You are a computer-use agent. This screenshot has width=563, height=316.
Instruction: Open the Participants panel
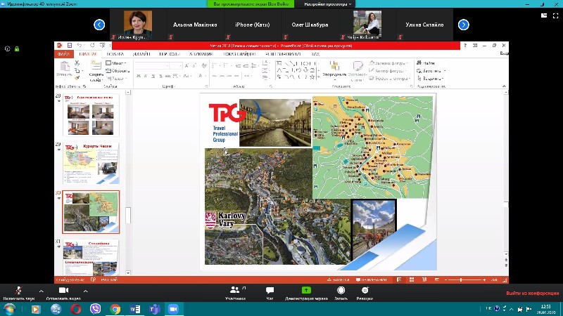(x=235, y=290)
